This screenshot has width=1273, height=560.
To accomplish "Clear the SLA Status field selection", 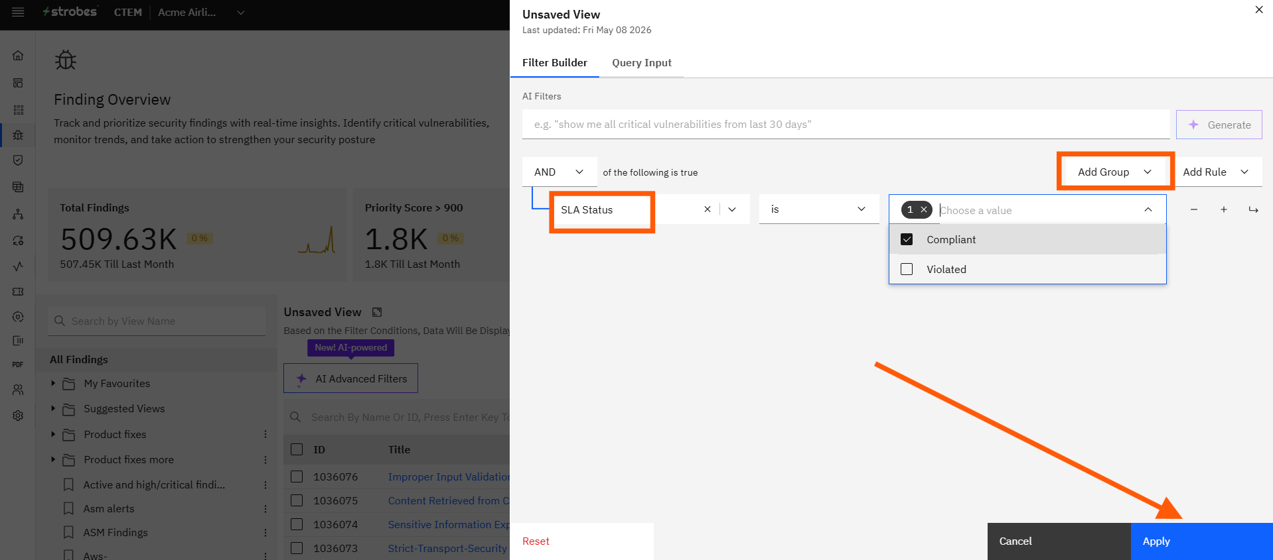I will pyautogui.click(x=708, y=209).
